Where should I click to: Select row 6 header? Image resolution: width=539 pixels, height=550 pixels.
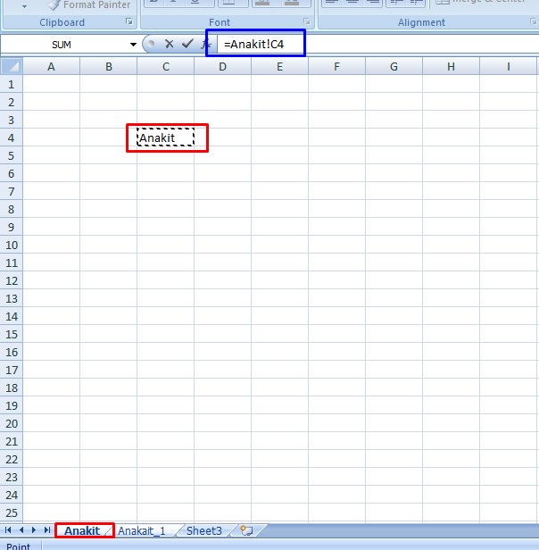pyautogui.click(x=12, y=173)
